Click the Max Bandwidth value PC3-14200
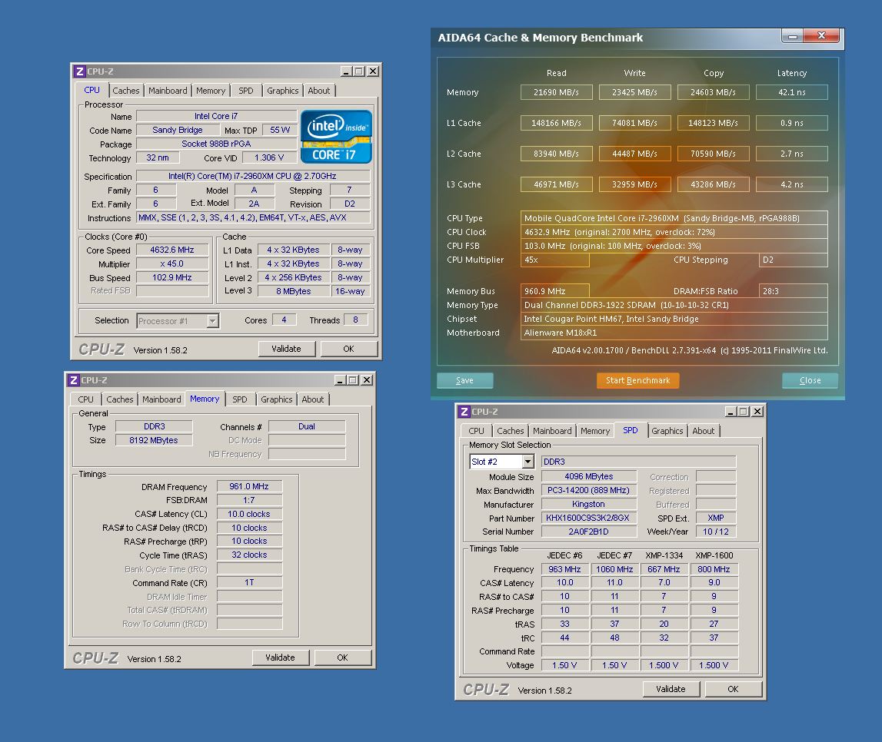 (588, 490)
